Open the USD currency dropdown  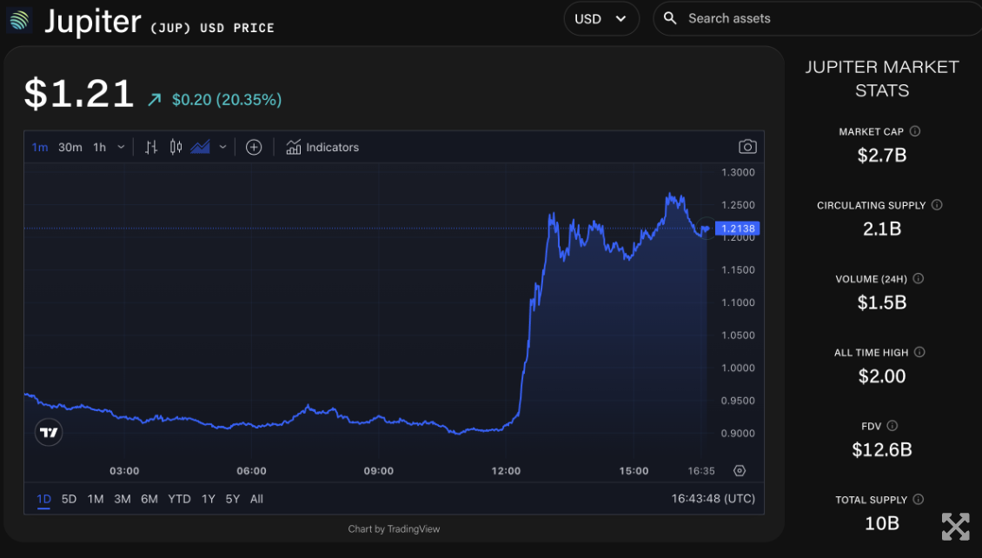[x=600, y=18]
